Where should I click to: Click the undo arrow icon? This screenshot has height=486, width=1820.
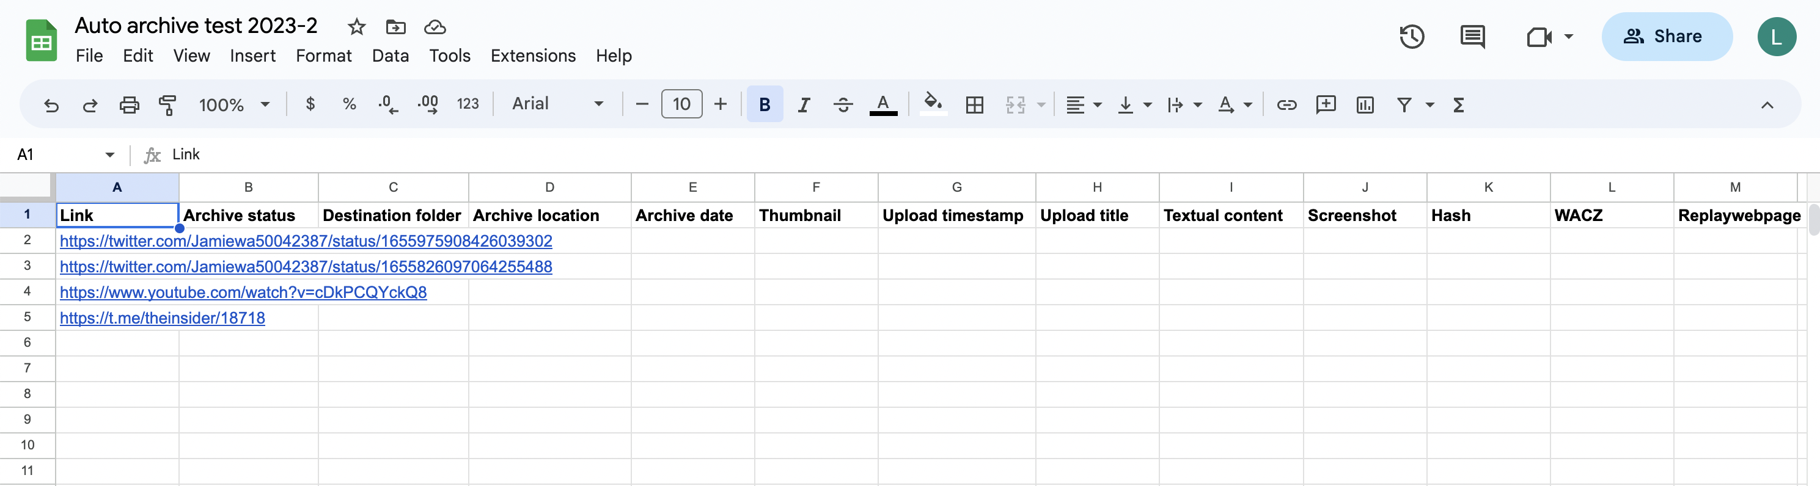point(51,105)
